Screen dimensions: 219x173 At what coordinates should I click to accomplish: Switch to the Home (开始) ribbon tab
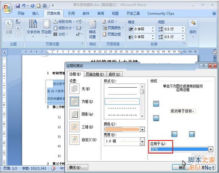(x=21, y=13)
